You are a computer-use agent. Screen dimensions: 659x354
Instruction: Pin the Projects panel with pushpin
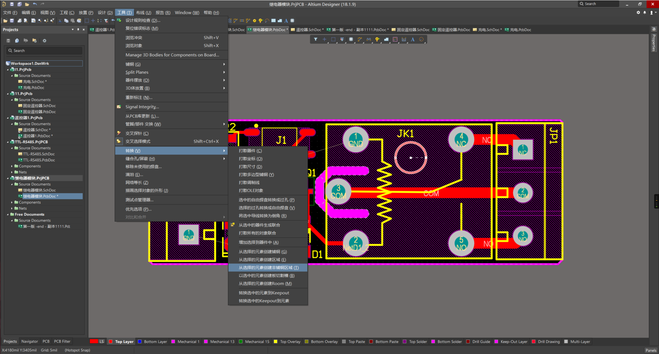(x=78, y=30)
